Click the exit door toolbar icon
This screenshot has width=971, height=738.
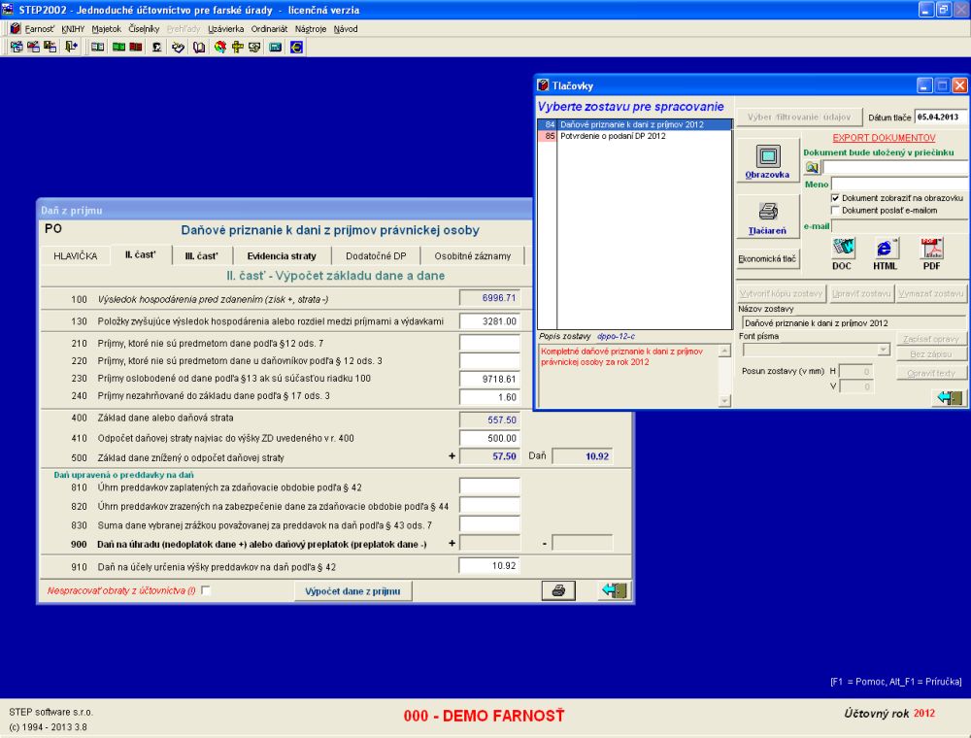pyautogui.click(x=71, y=47)
